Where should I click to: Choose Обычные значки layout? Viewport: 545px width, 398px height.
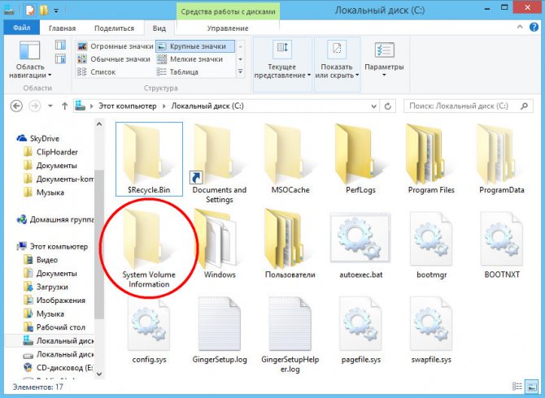pyautogui.click(x=114, y=59)
